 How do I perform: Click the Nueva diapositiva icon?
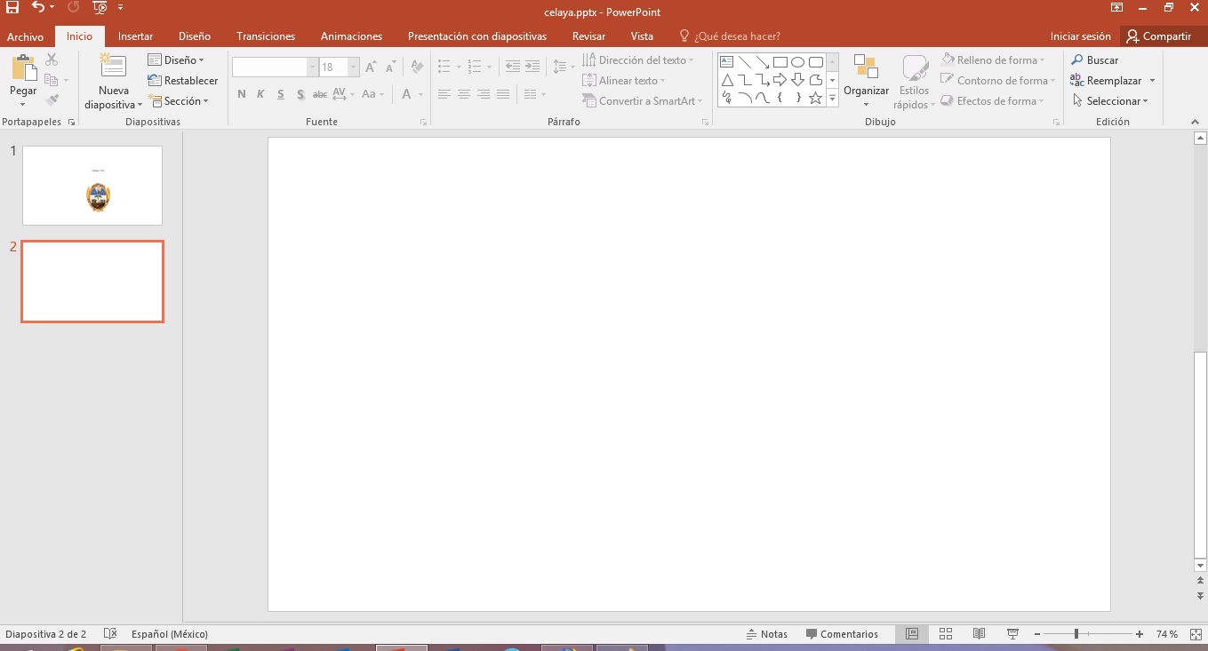[113, 69]
